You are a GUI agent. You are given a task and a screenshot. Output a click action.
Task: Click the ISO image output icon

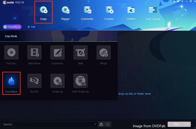coord(101,124)
